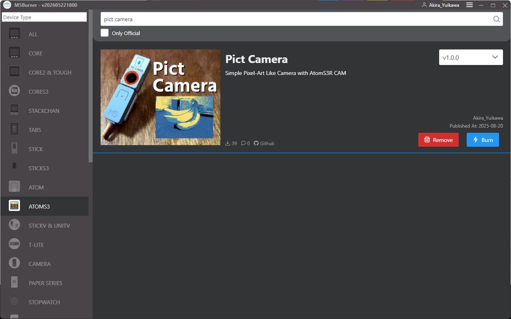Viewport: 511px width, 319px height.
Task: Pick the ATOM device icon
Action: [14, 187]
